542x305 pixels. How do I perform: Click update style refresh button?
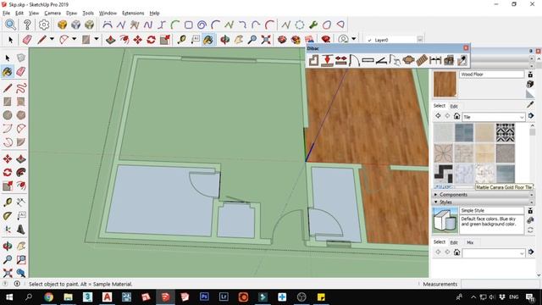[530, 230]
